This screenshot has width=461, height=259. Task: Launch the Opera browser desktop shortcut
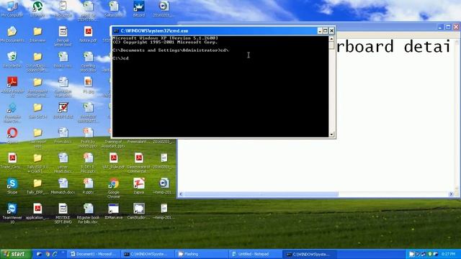pos(12,136)
